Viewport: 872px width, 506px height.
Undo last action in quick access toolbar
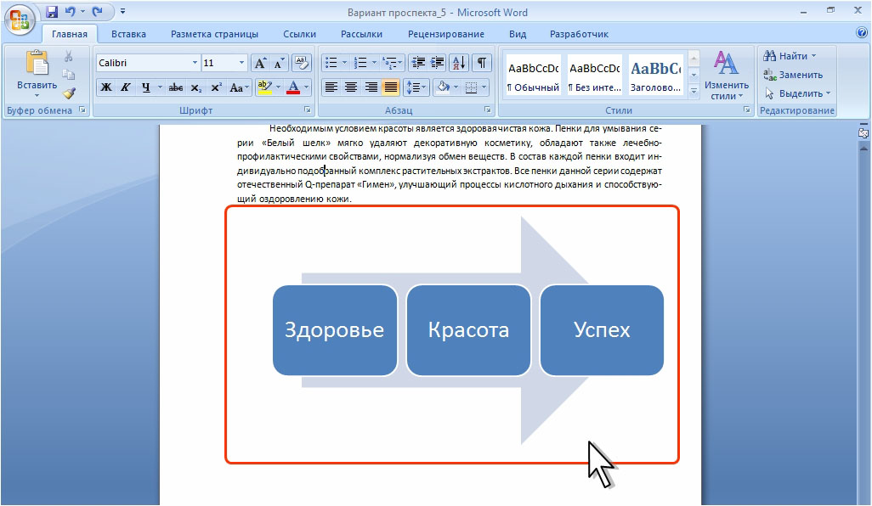pyautogui.click(x=70, y=11)
